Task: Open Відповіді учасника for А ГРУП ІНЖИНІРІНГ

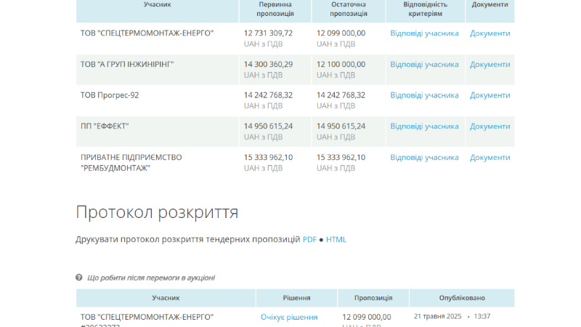Action: pos(424,64)
